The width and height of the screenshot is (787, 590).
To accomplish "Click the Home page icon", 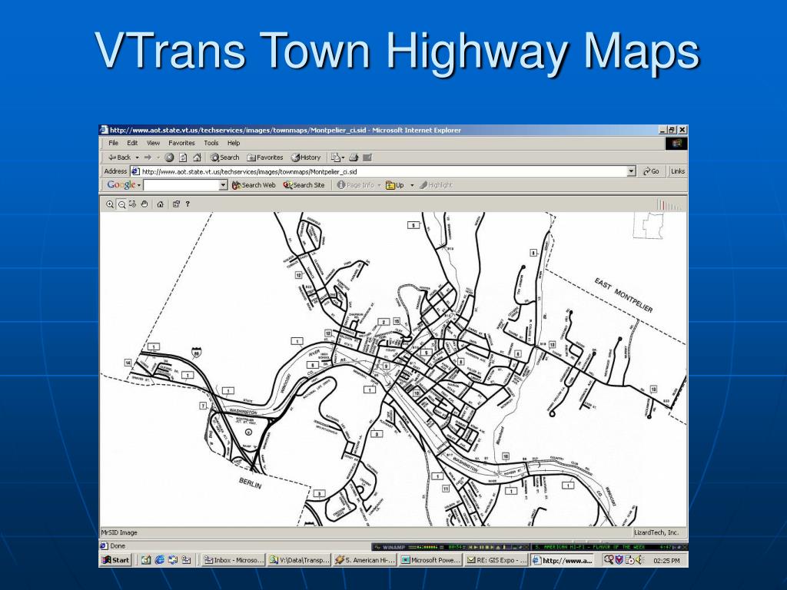I will 197,157.
